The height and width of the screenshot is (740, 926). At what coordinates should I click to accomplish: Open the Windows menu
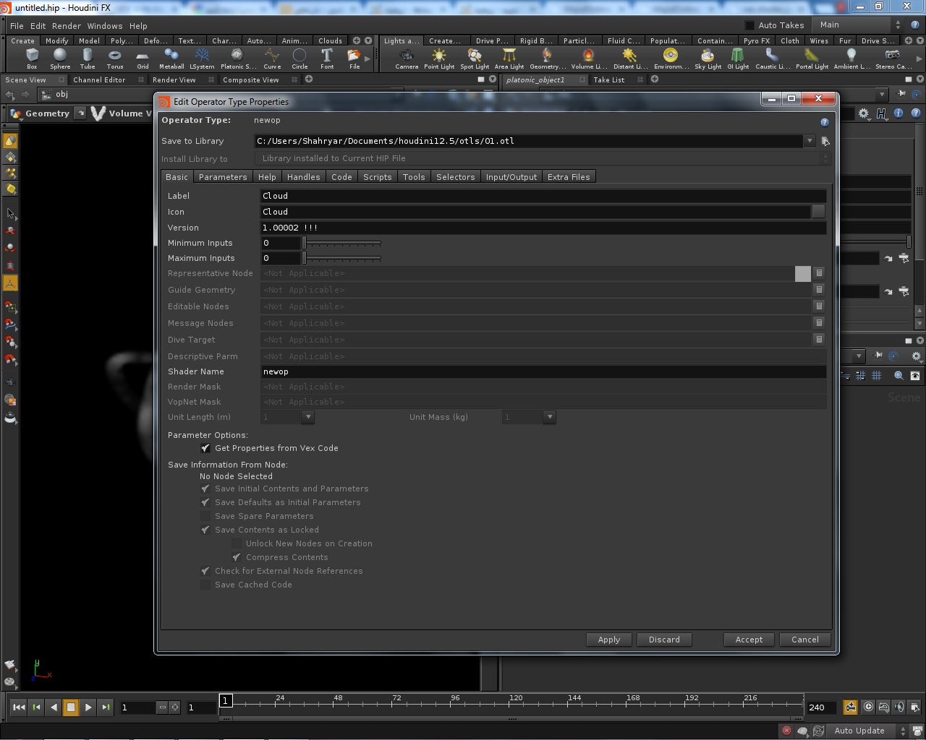coord(105,25)
